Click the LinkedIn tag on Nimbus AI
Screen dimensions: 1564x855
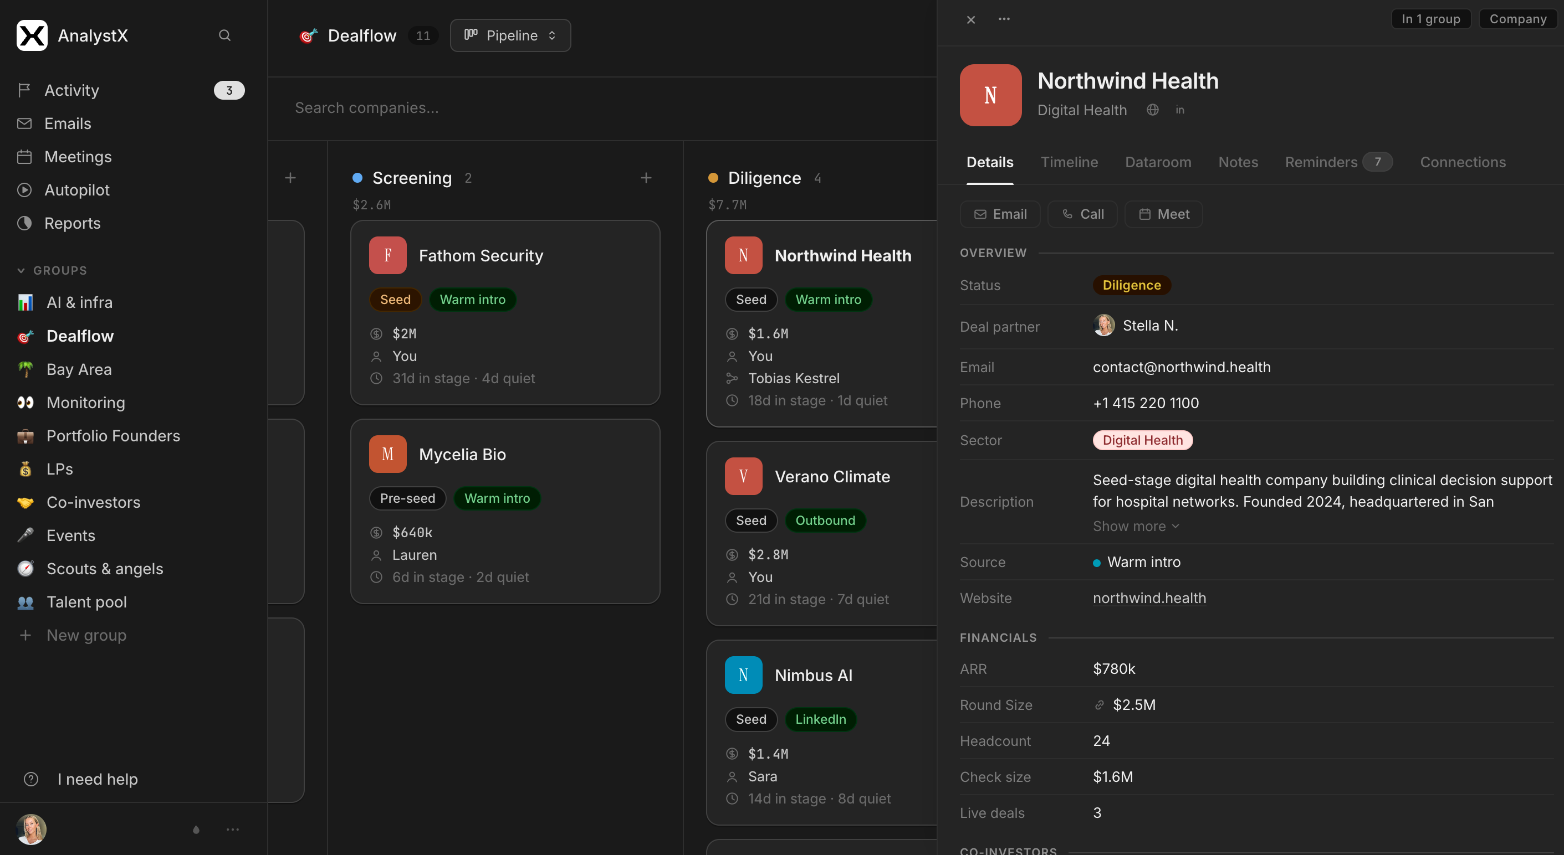820,719
